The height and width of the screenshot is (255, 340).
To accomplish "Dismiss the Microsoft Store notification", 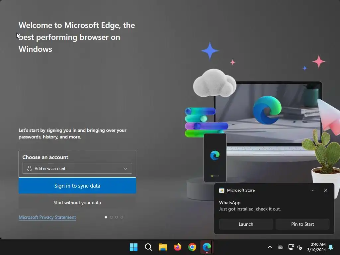I will 326,190.
